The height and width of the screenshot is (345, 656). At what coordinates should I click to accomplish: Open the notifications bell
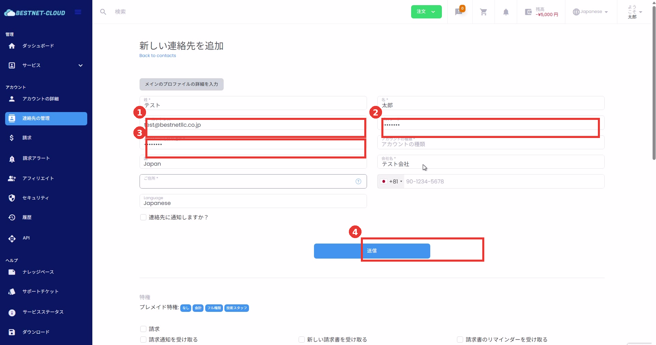pos(506,12)
